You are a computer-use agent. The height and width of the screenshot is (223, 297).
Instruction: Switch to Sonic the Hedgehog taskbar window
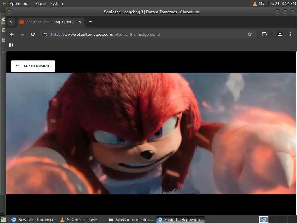pos(180,220)
